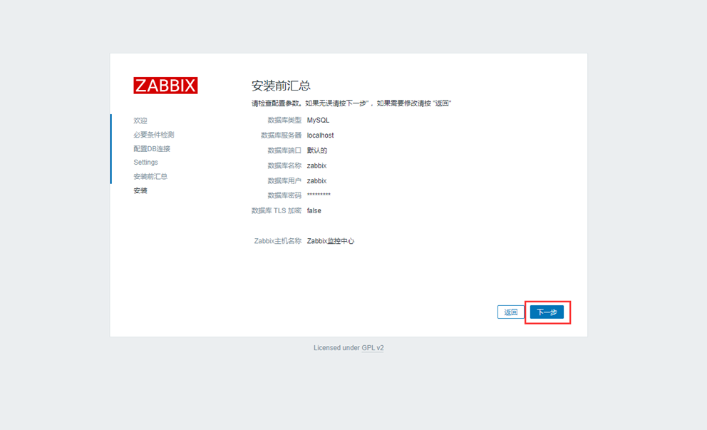The image size is (707, 430).
Task: Open the GPL v2 license link
Action: (x=373, y=348)
